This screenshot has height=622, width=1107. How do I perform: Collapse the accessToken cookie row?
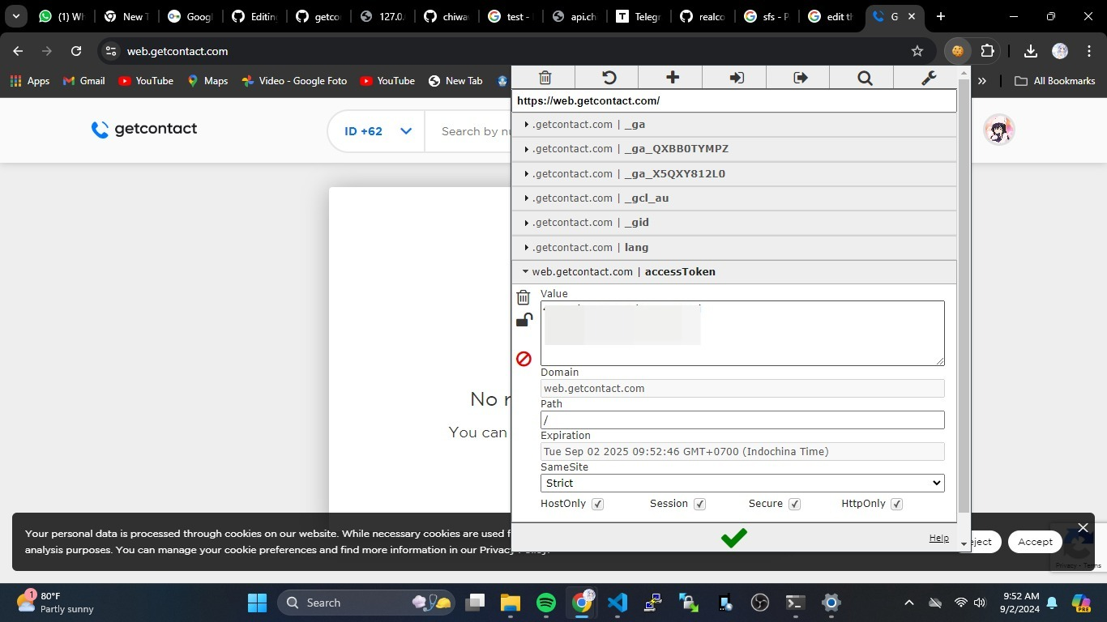pos(734,272)
